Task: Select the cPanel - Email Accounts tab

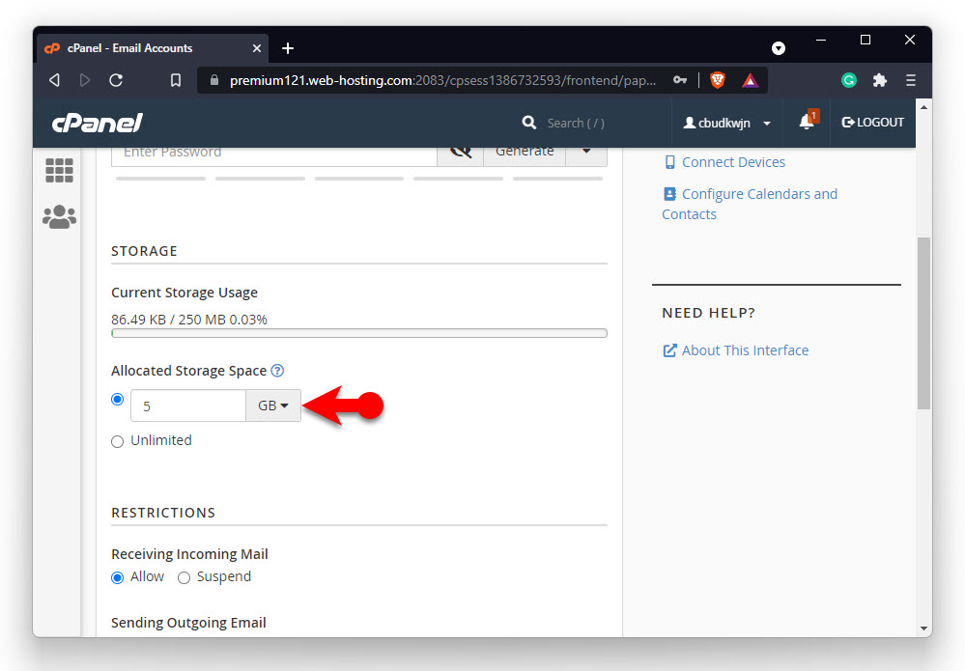Action: tap(154, 48)
